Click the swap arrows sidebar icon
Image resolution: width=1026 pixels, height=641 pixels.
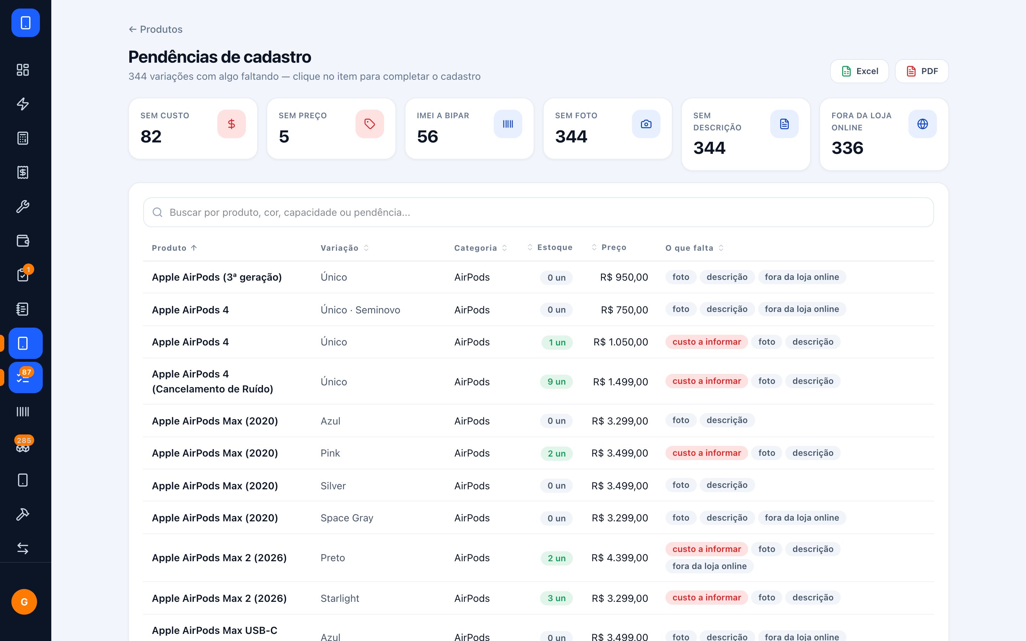(23, 548)
